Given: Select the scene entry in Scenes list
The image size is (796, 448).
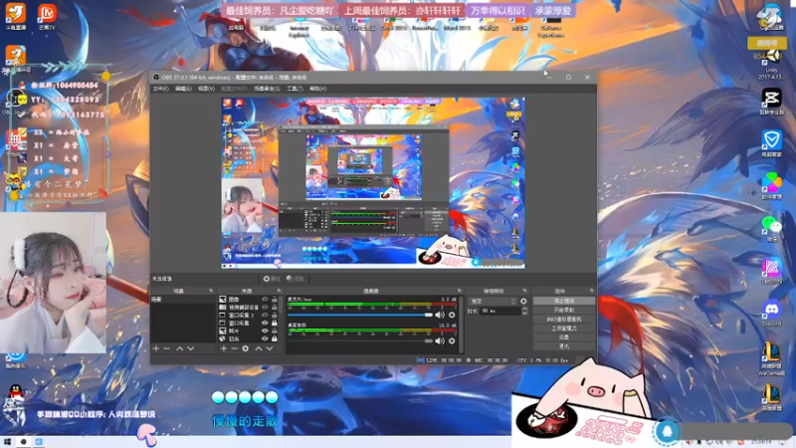Looking at the screenshot, I should click(183, 300).
